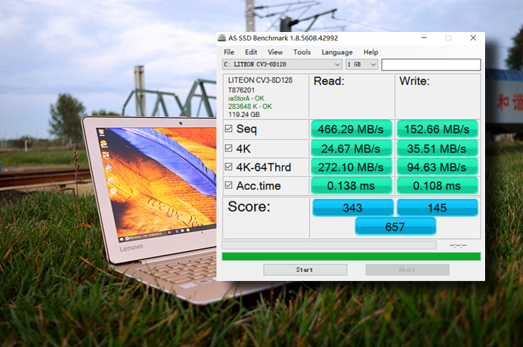The height and width of the screenshot is (347, 523).
Task: Uncheck the 4K-64Thrd test checkbox
Action: (x=228, y=167)
